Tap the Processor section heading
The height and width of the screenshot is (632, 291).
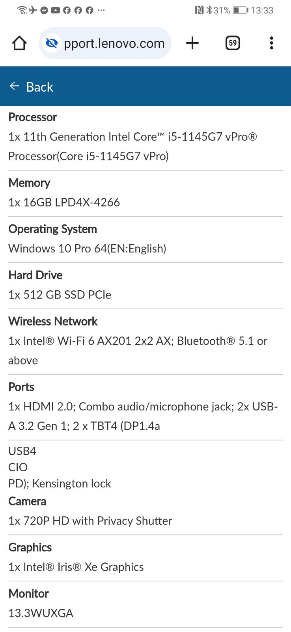tap(33, 117)
